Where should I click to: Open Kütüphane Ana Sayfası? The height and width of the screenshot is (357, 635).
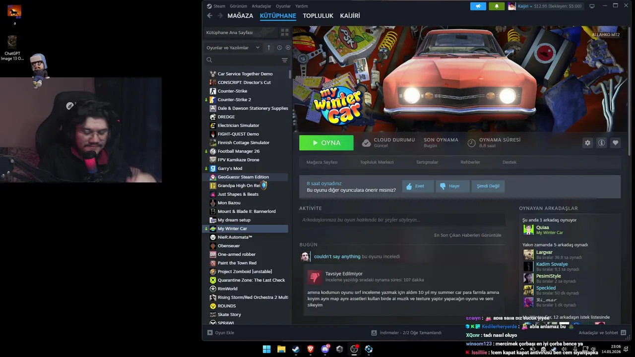241,32
